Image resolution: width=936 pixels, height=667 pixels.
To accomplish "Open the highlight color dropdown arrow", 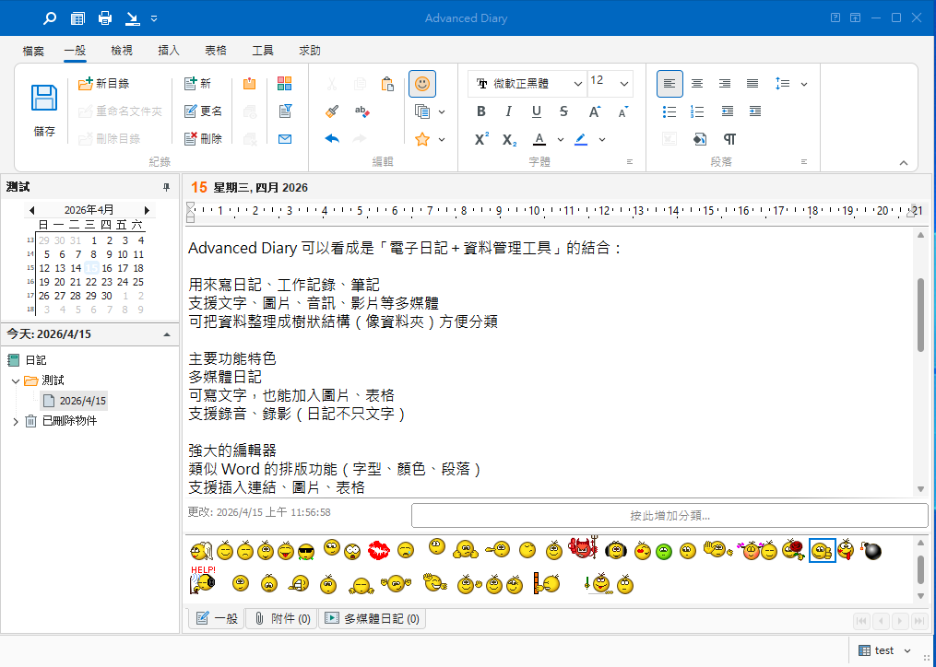I will (x=602, y=140).
